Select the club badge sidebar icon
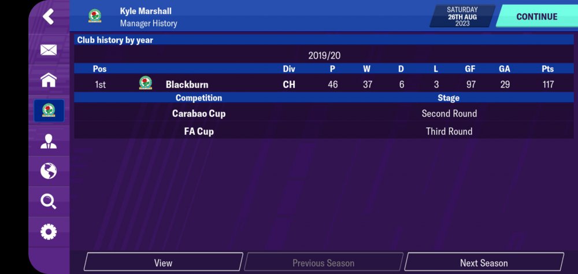Viewport: 578px width, 274px height. tap(49, 110)
